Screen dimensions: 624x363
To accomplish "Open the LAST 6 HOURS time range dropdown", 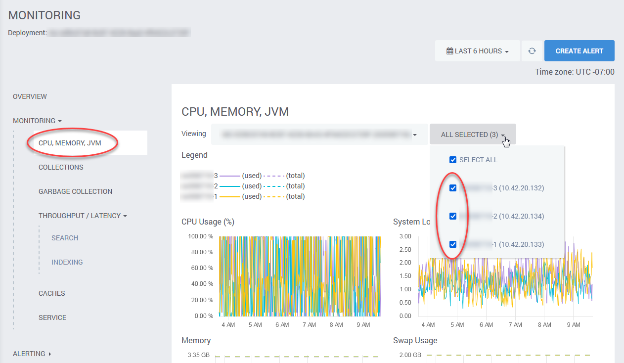I will click(x=477, y=50).
